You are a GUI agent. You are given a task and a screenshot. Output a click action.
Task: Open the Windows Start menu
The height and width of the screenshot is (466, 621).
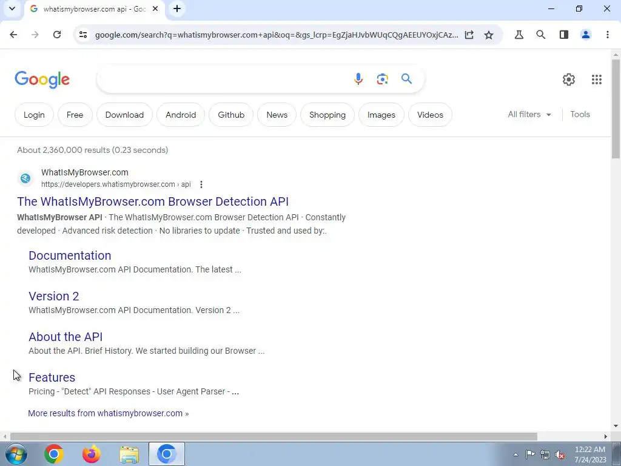click(16, 454)
